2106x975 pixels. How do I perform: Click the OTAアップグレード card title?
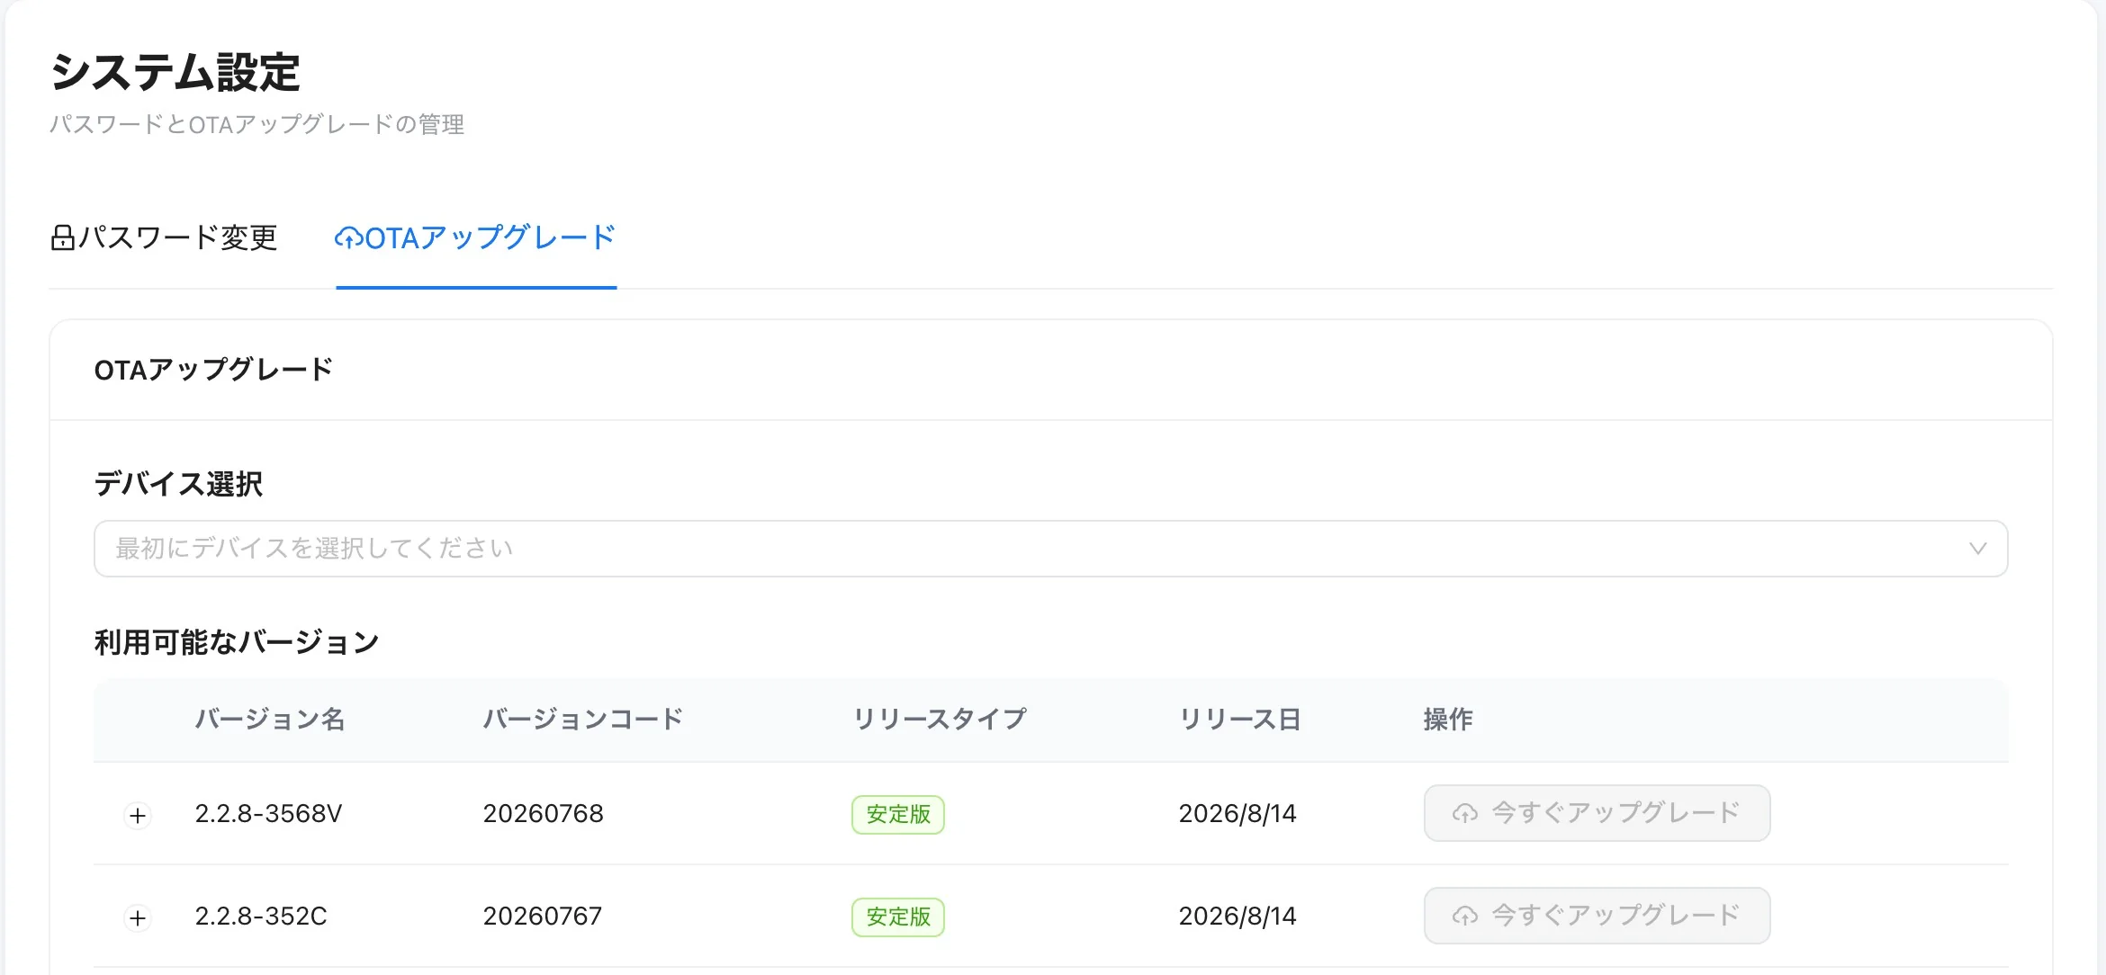[x=213, y=370]
